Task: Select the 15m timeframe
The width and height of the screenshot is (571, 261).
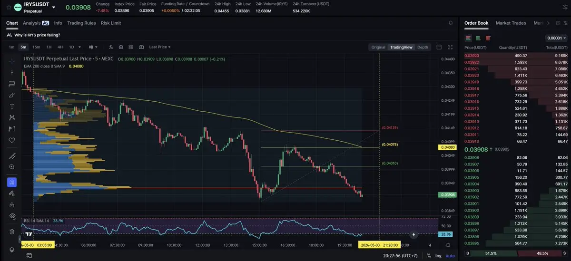Action: [x=36, y=47]
